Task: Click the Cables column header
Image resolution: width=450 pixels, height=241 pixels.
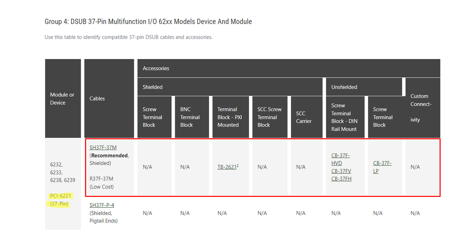Action: (97, 98)
